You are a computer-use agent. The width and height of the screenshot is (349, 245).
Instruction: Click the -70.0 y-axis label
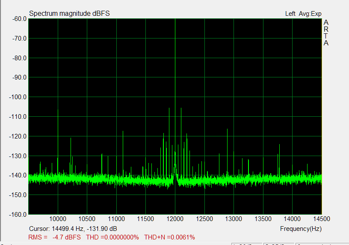(19, 38)
